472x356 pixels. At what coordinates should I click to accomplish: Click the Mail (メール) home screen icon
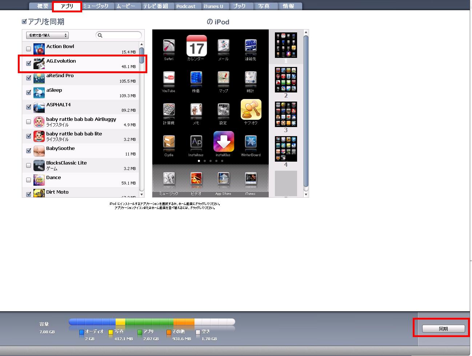click(223, 47)
